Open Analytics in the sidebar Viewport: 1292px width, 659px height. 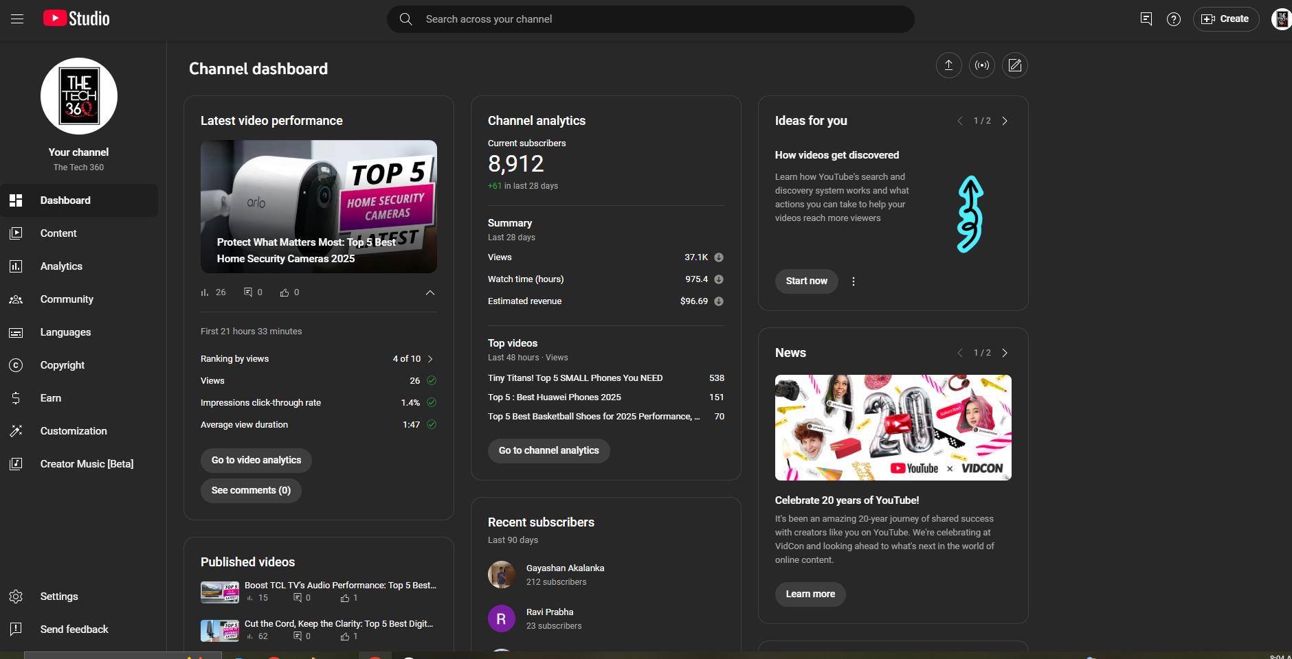click(x=79, y=266)
